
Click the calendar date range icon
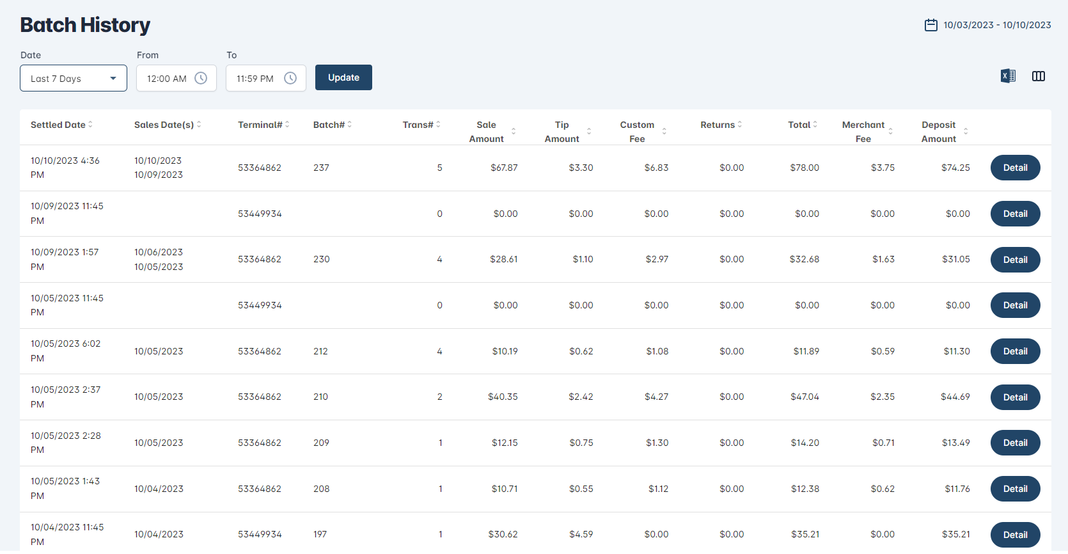tap(931, 25)
